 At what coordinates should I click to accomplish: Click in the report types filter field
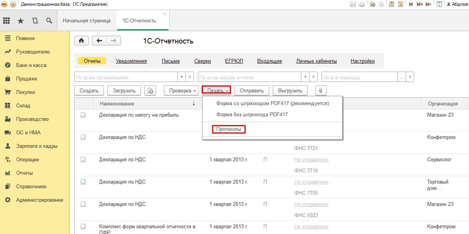(x=250, y=77)
